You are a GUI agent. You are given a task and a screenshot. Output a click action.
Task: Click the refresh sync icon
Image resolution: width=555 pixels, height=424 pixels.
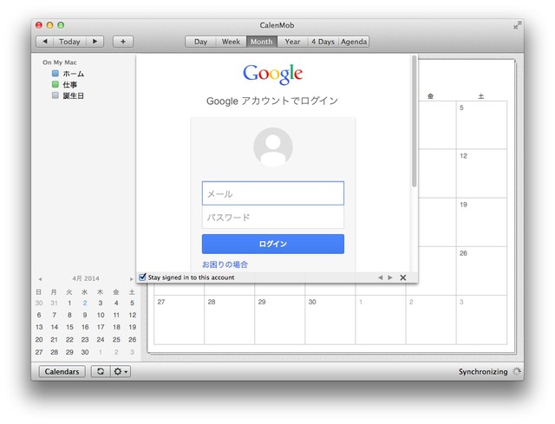point(101,371)
